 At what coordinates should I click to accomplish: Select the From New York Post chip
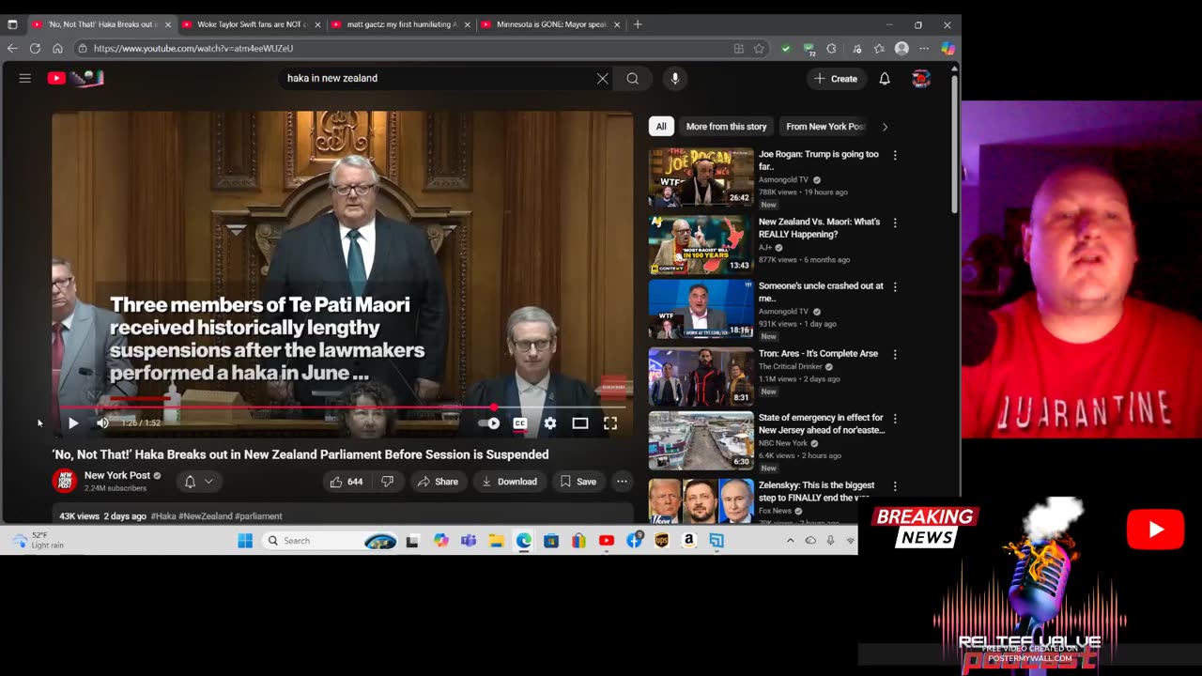(x=823, y=127)
